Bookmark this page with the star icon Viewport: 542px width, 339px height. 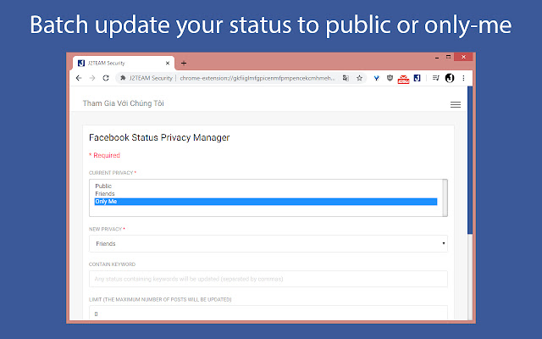[x=359, y=78]
